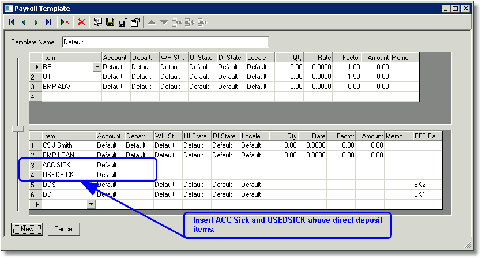Click the first grayed-out row action icon
Image resolution: width=482 pixels, height=259 pixels.
[177, 22]
